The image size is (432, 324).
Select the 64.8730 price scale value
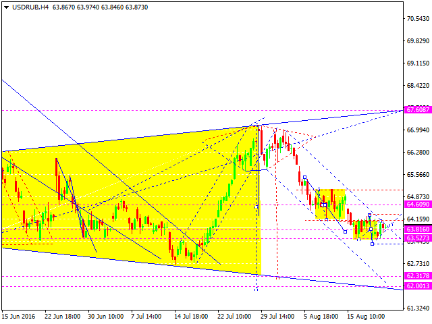(x=418, y=196)
